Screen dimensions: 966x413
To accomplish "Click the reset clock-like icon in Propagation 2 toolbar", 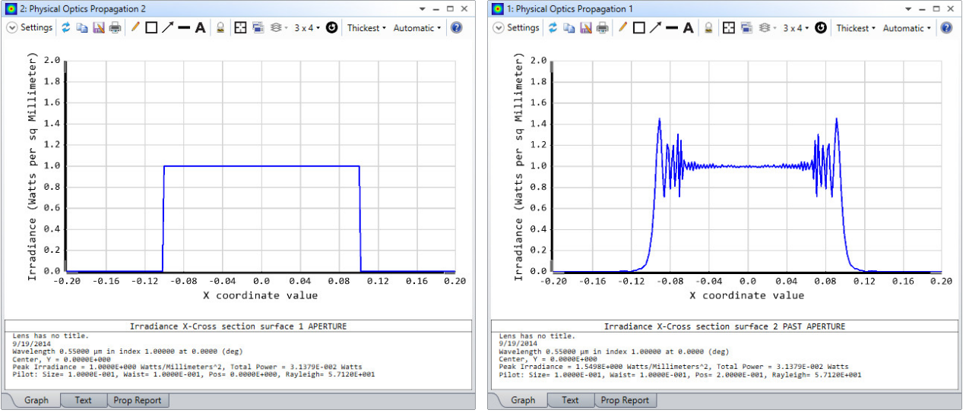I will coord(331,28).
